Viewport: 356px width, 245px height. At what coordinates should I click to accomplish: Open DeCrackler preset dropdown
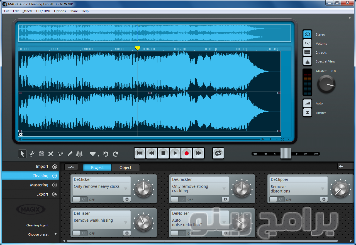(x=224, y=189)
